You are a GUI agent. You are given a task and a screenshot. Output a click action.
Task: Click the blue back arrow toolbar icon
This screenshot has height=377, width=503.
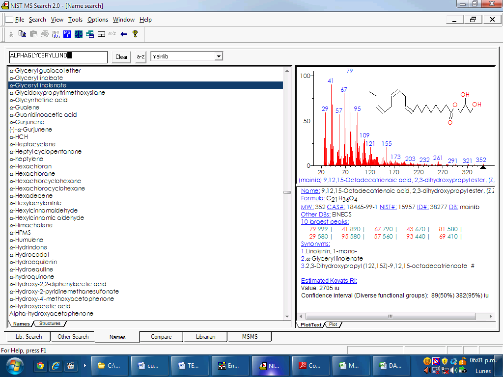(x=123, y=34)
